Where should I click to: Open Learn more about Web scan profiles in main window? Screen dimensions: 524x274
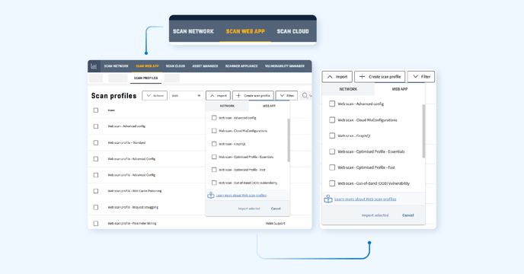pos(241,195)
